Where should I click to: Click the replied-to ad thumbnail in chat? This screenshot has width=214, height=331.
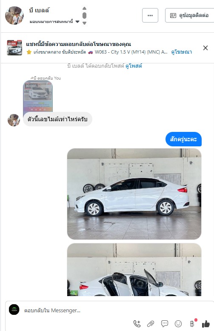pos(38,96)
